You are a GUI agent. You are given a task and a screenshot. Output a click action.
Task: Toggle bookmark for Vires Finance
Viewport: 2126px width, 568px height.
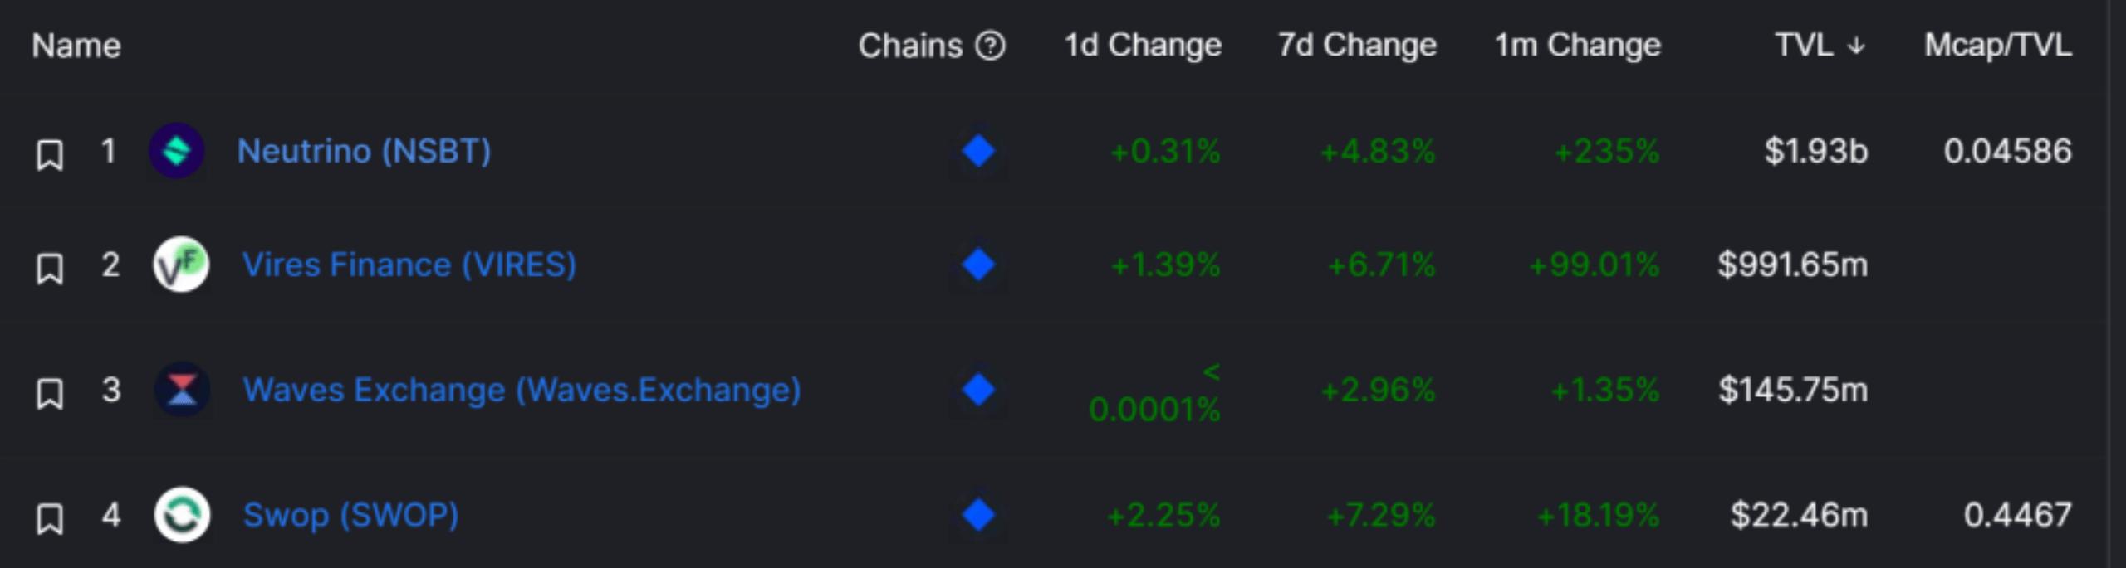(x=50, y=269)
